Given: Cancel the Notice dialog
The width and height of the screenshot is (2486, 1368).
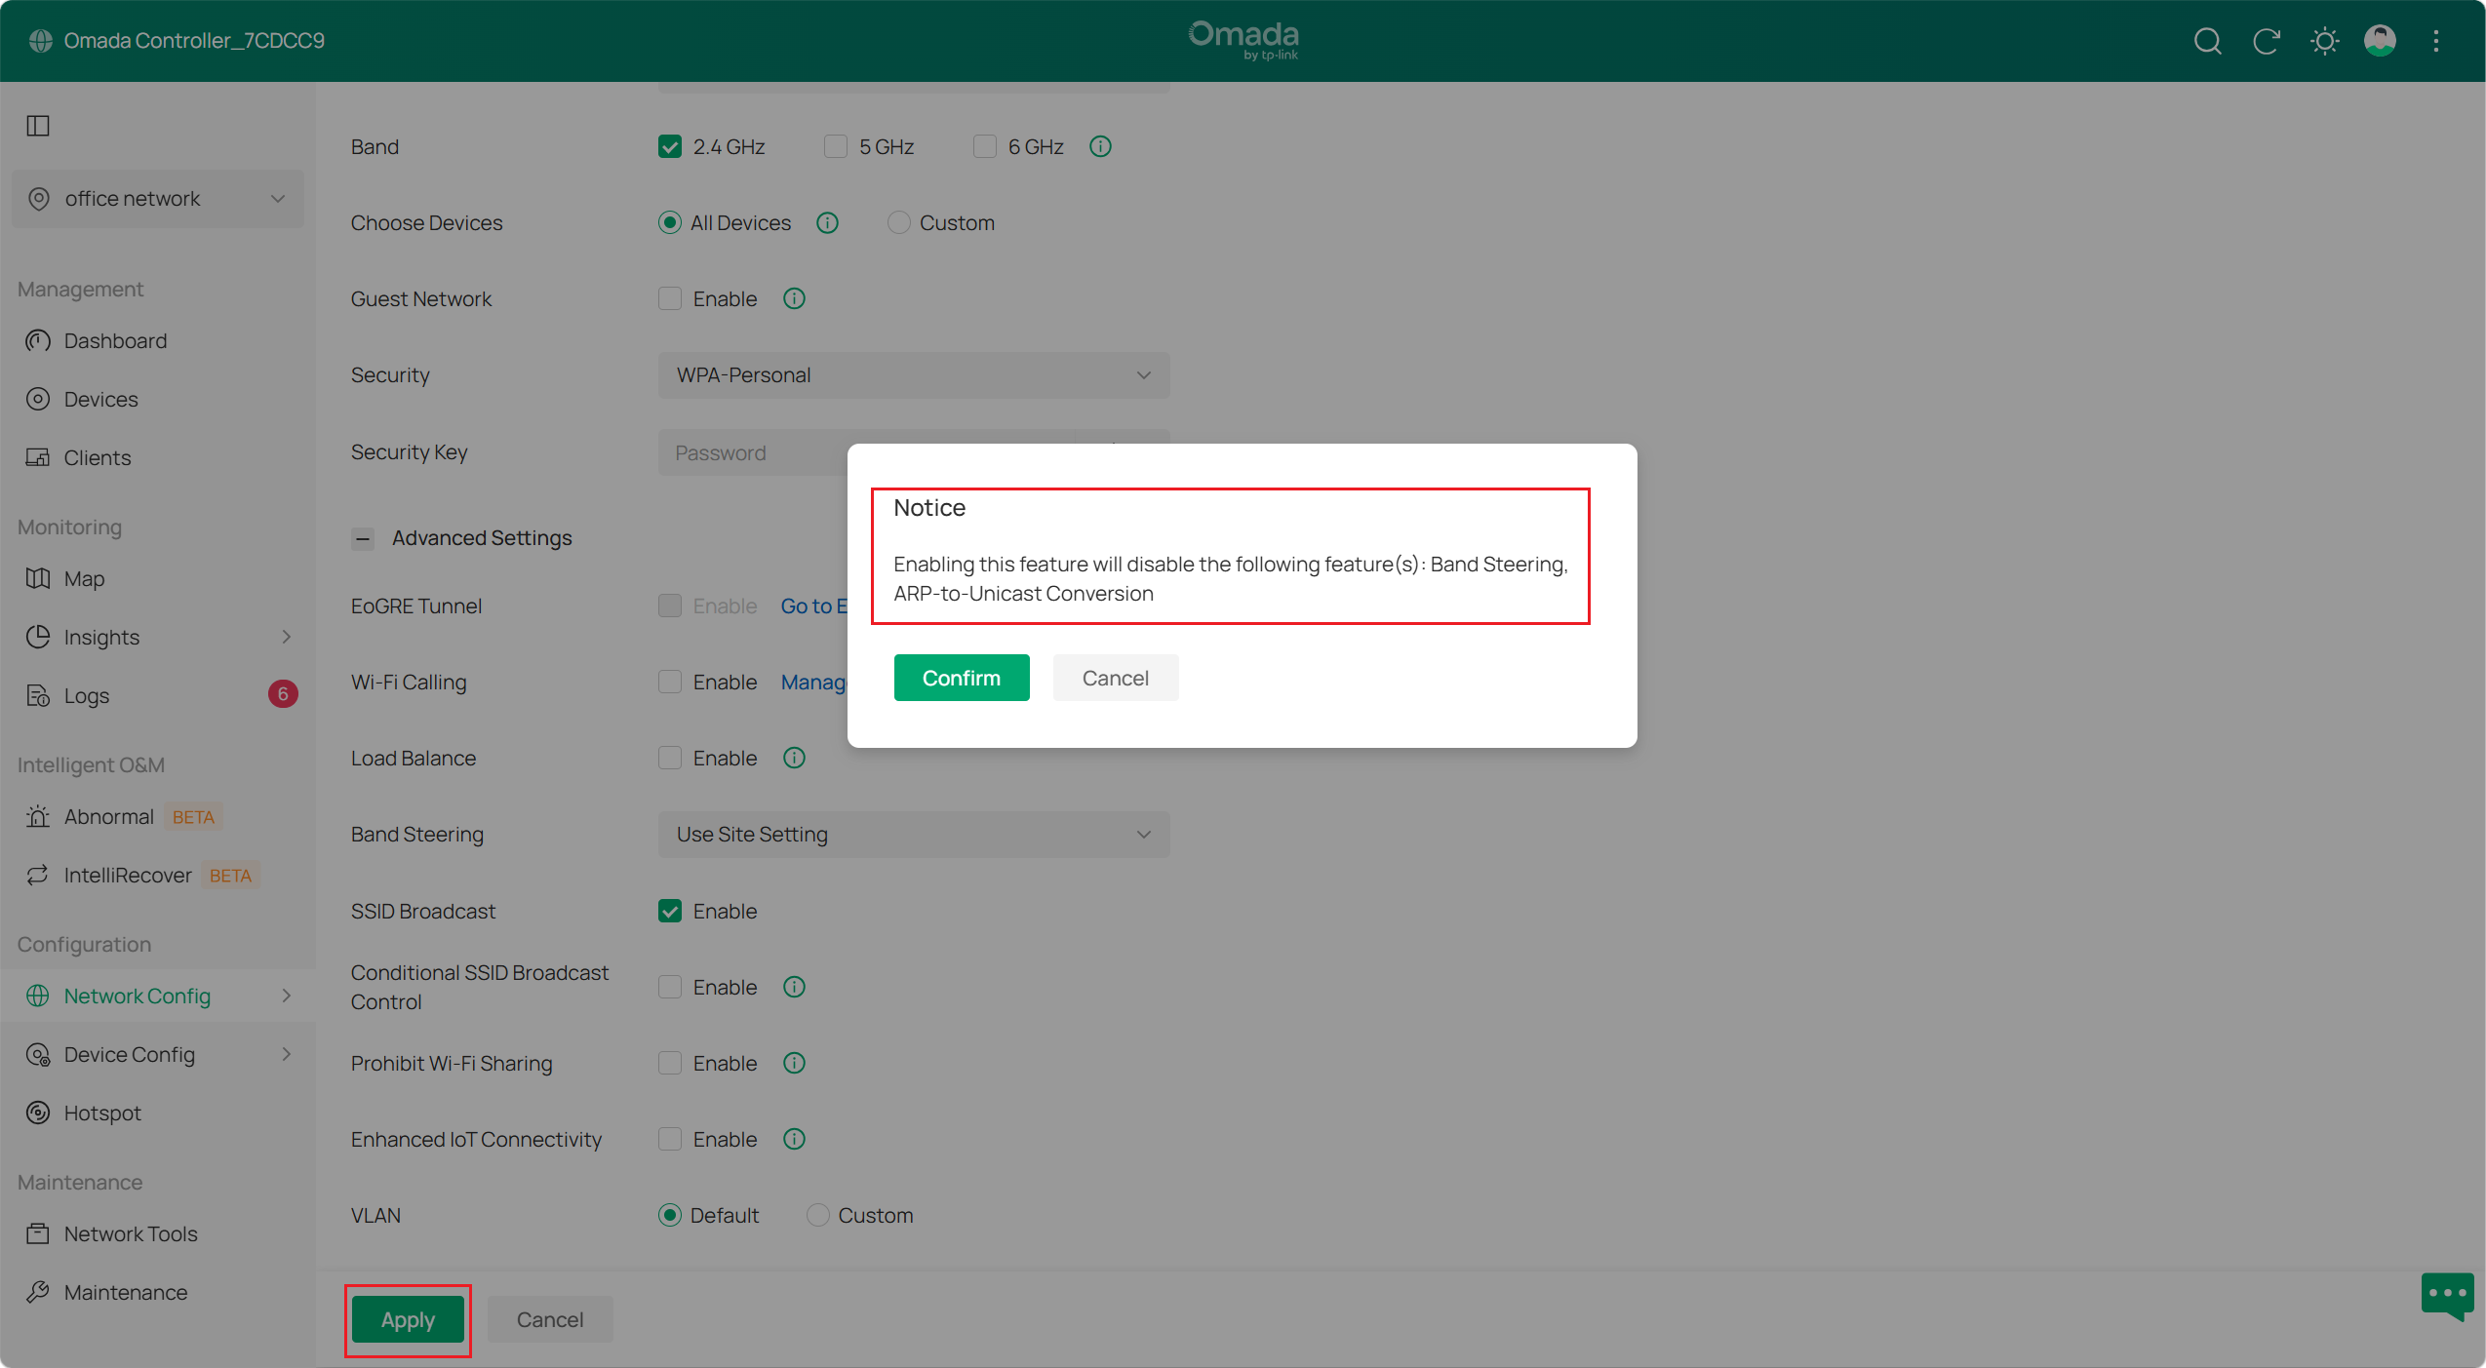Looking at the screenshot, I should coord(1116,678).
